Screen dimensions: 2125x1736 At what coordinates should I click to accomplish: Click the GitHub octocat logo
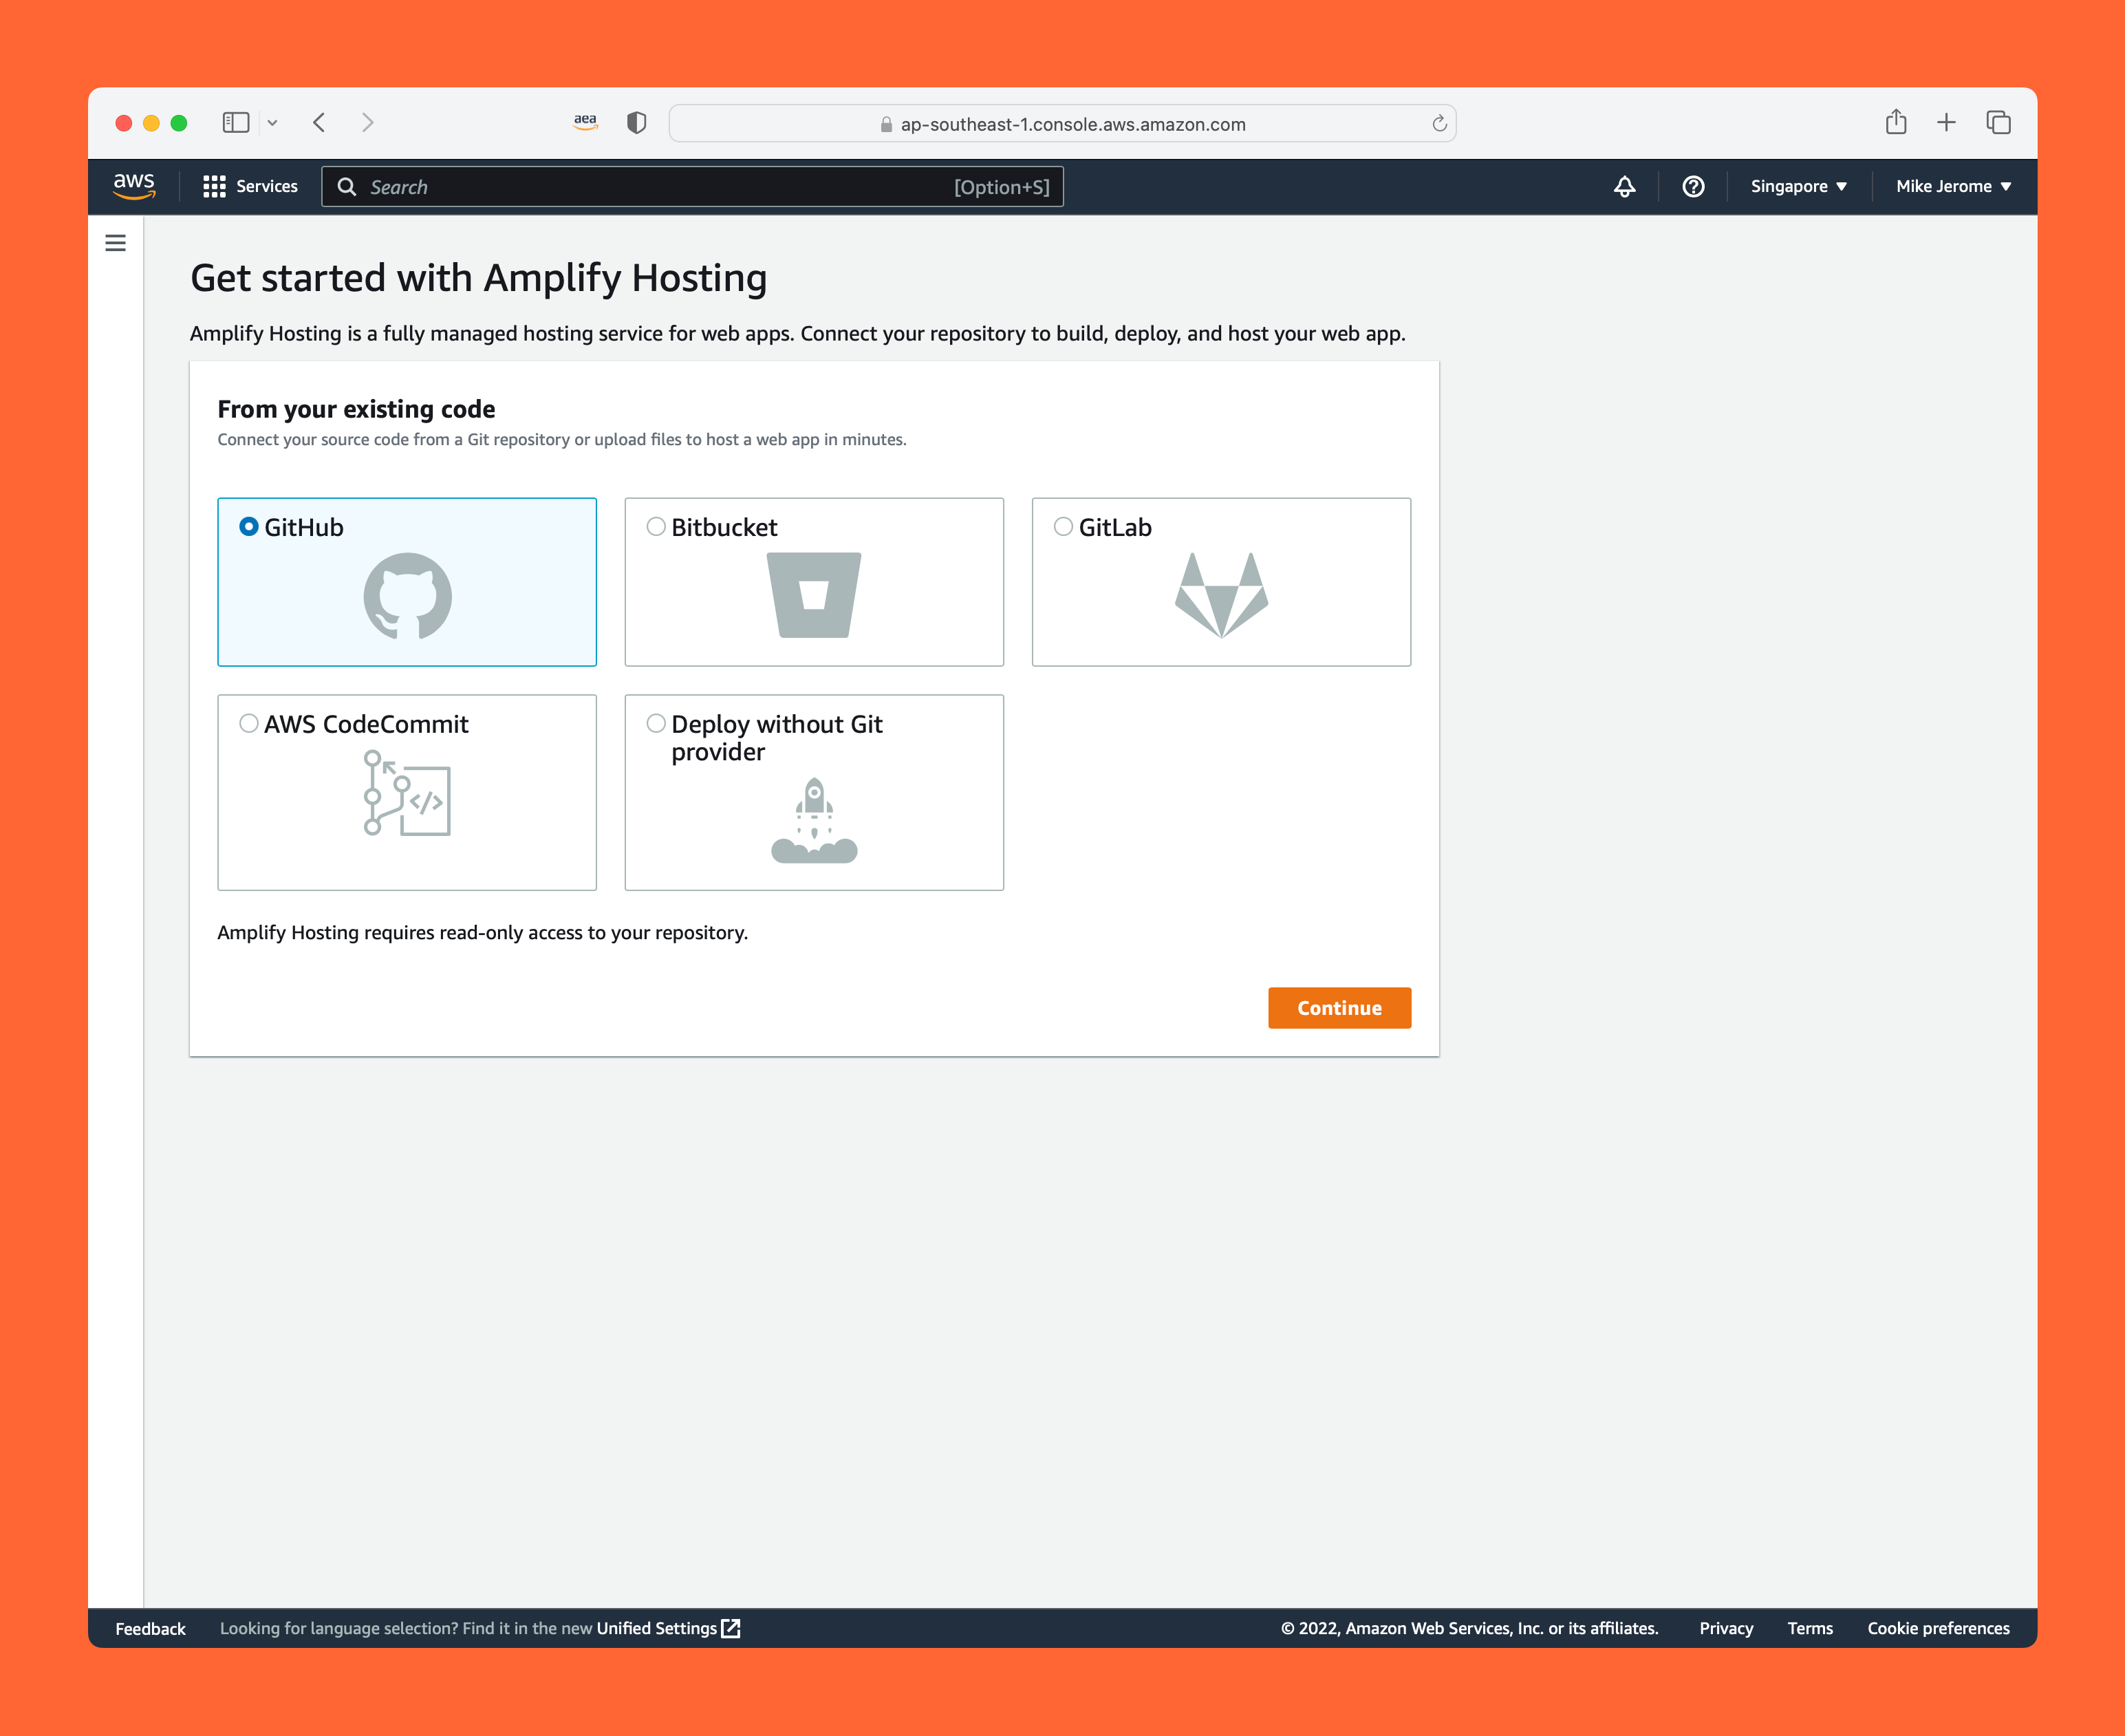407,596
